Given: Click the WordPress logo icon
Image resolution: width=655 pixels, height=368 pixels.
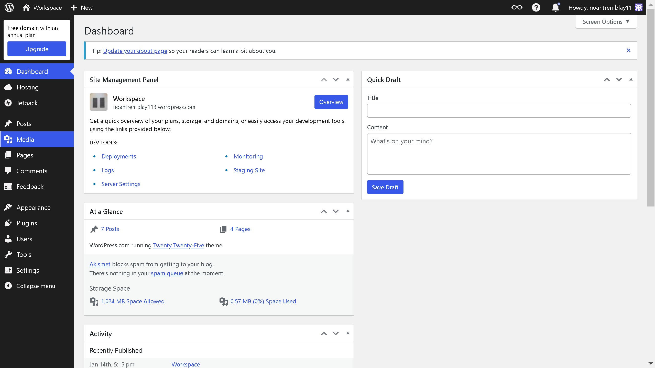Looking at the screenshot, I should pyautogui.click(x=9, y=7).
